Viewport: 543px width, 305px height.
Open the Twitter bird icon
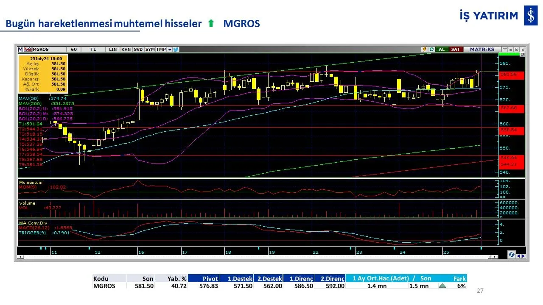click(x=176, y=50)
